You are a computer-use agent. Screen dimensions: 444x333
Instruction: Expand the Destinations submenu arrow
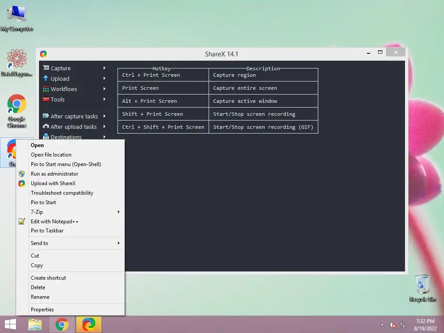tap(104, 137)
